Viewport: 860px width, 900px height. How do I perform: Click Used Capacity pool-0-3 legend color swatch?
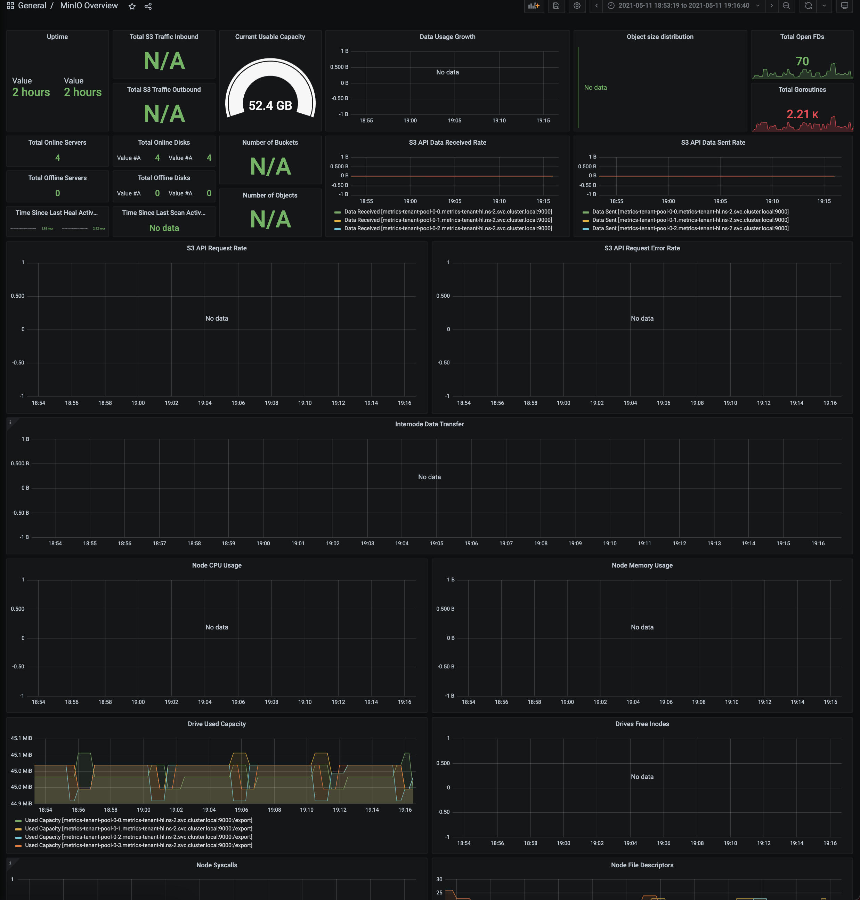pyautogui.click(x=18, y=845)
